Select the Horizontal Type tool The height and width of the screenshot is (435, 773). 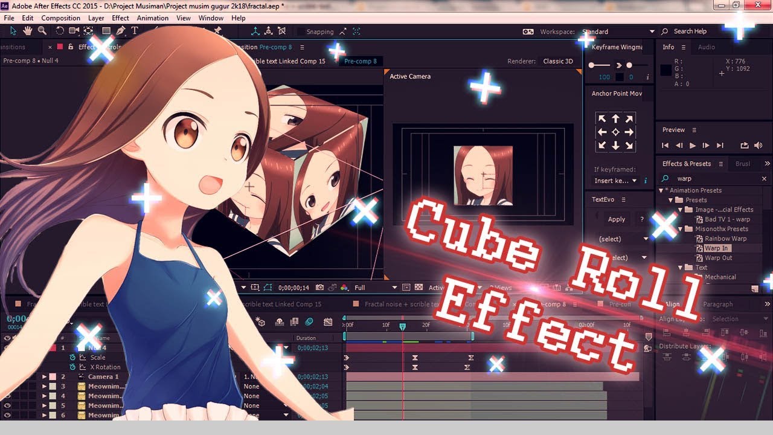(134, 31)
